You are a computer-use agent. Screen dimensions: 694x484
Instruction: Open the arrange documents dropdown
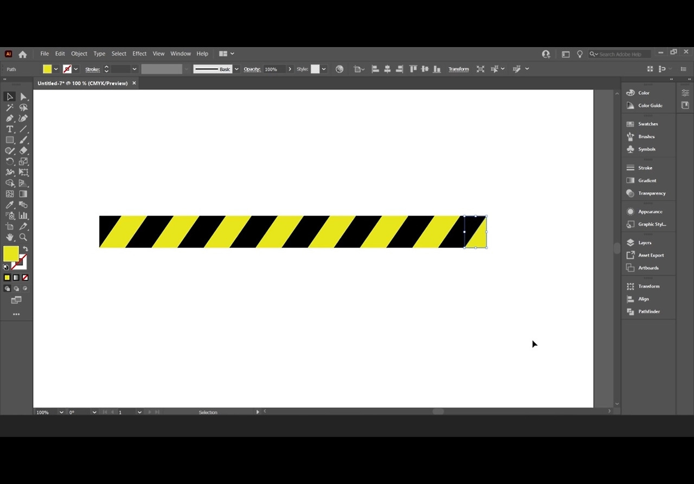click(227, 54)
